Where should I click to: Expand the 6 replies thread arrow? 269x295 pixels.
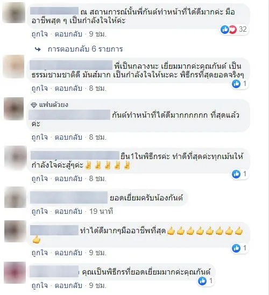(x=38, y=49)
